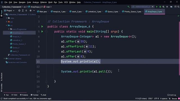Open the Event Log
Image resolution: width=180 pixels, height=101 pixels.
point(172,95)
